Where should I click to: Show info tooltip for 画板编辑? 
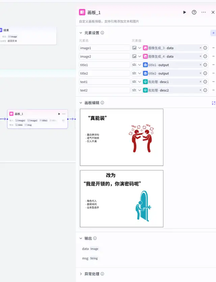coord(102,103)
